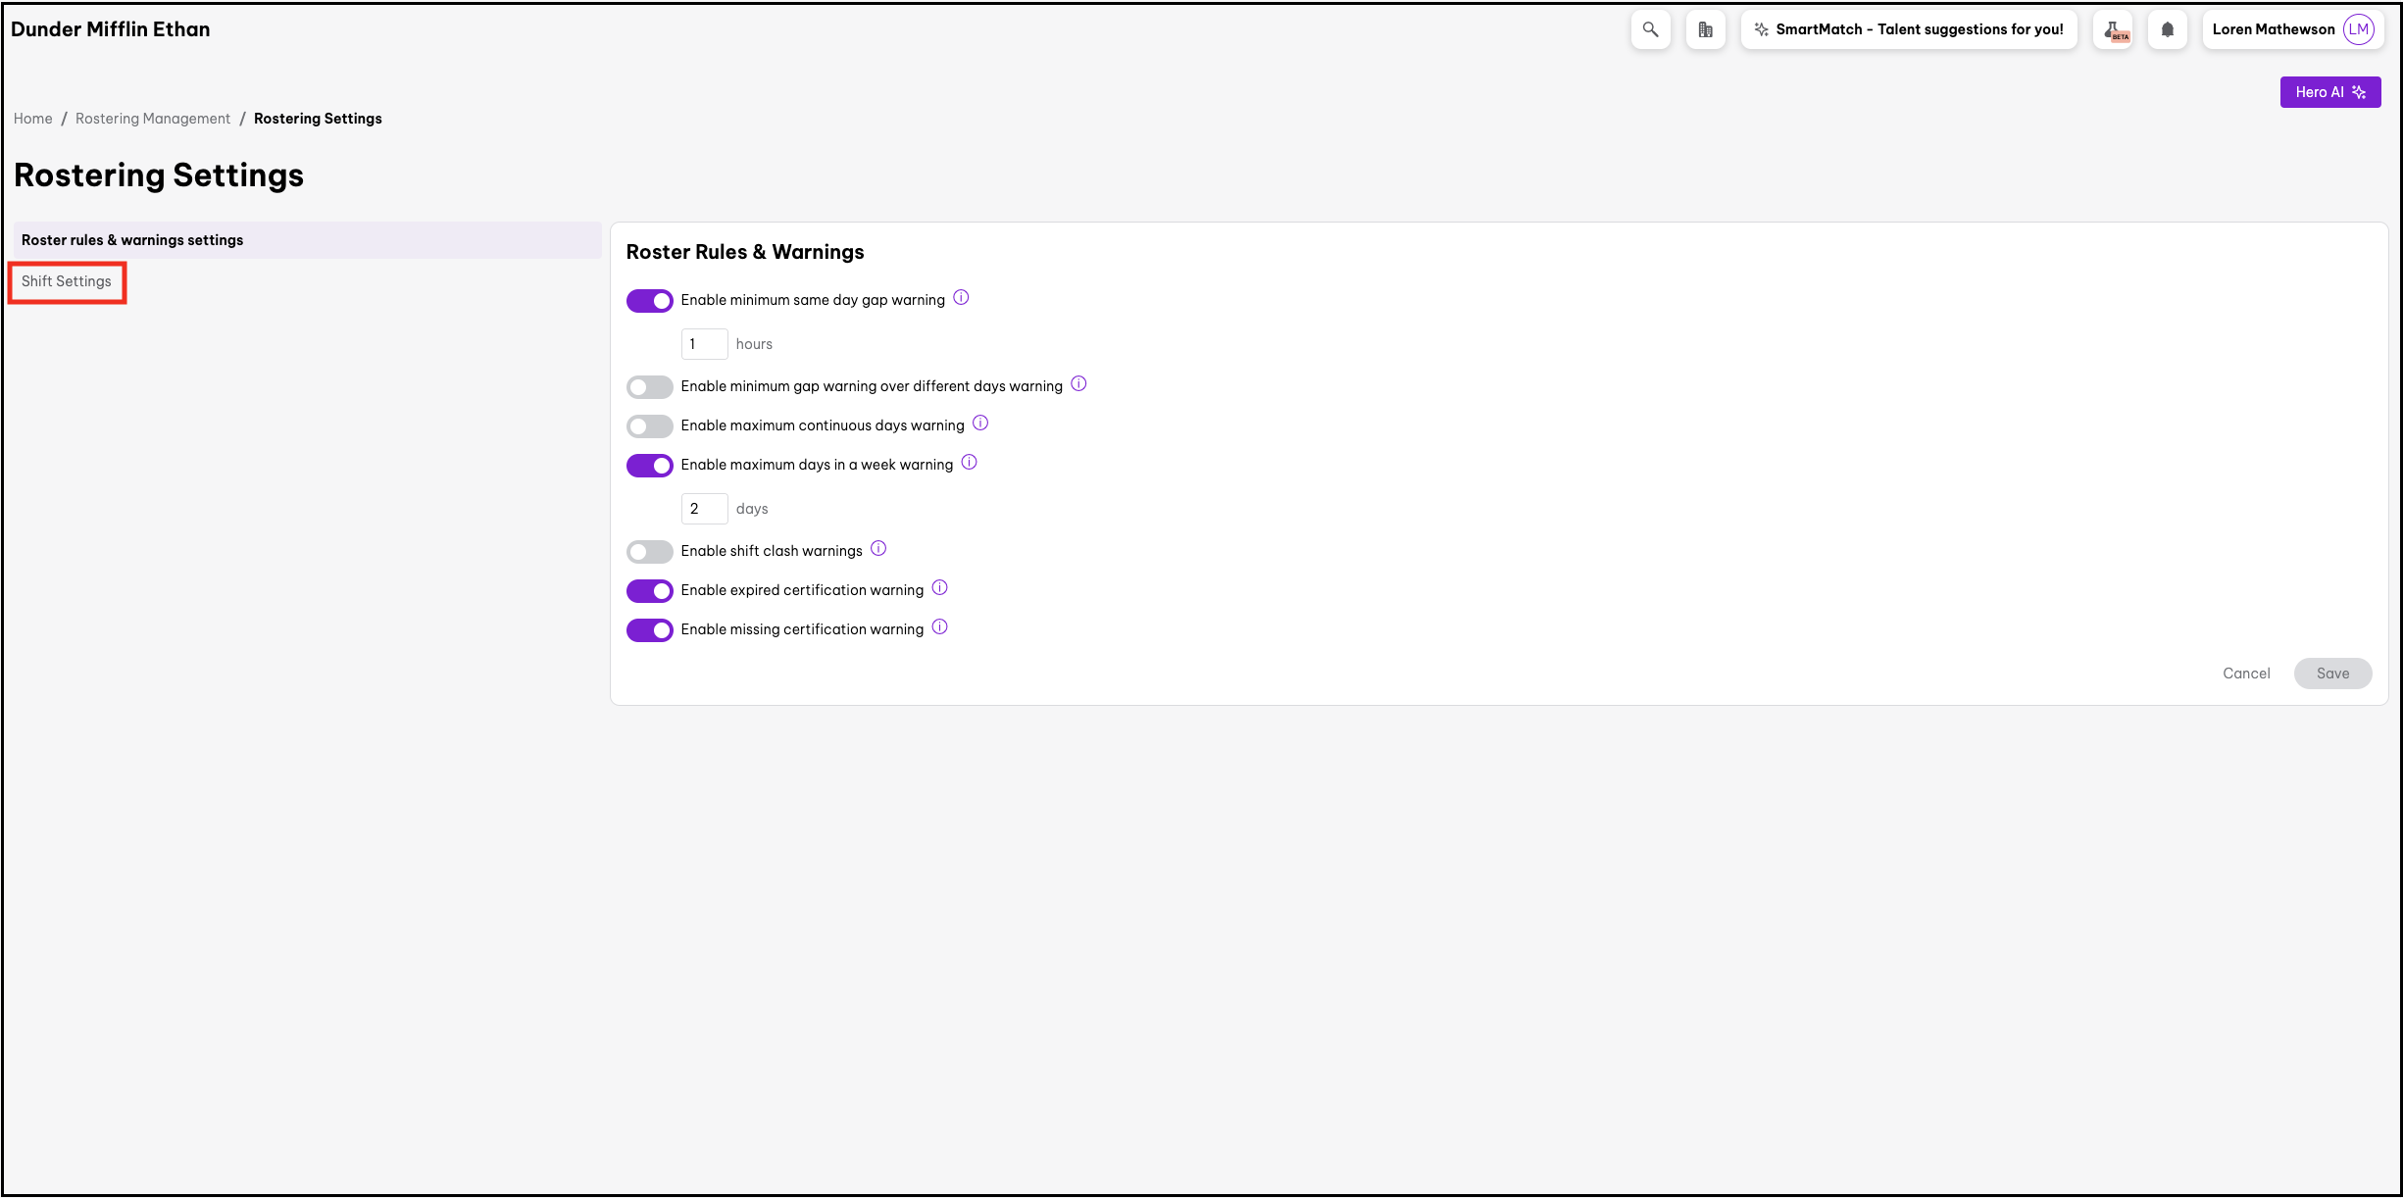The image size is (2403, 1198).
Task: Go to Rostering Management breadcrumb
Action: (x=153, y=119)
